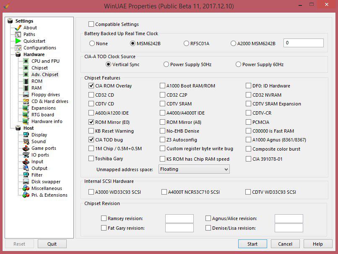The image size is (338, 254).
Task: Click the Miscellaneous icon
Action: [x=26, y=188]
